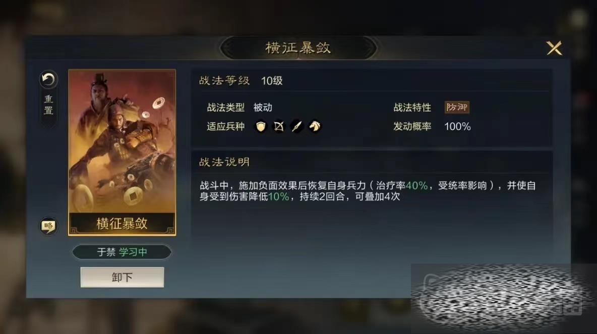597x334 pixels.
Task: Open the 略 speech bubble icon
Action: tap(48, 226)
